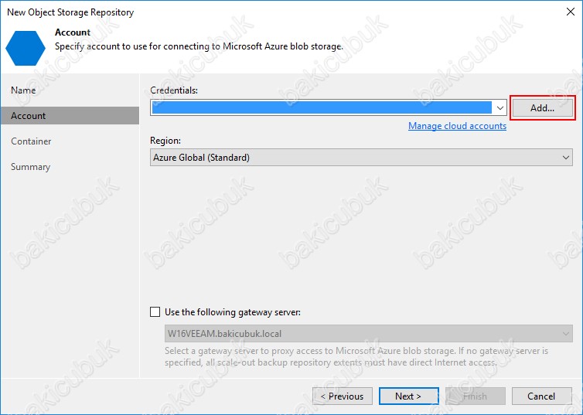Image resolution: width=583 pixels, height=415 pixels.
Task: Click the Region field label
Action: (x=165, y=141)
